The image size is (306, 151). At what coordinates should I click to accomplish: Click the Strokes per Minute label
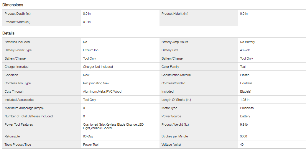(175, 137)
